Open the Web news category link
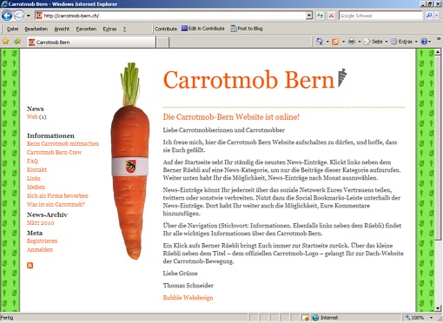Viewport: 443px width, 323px height. [x=32, y=116]
